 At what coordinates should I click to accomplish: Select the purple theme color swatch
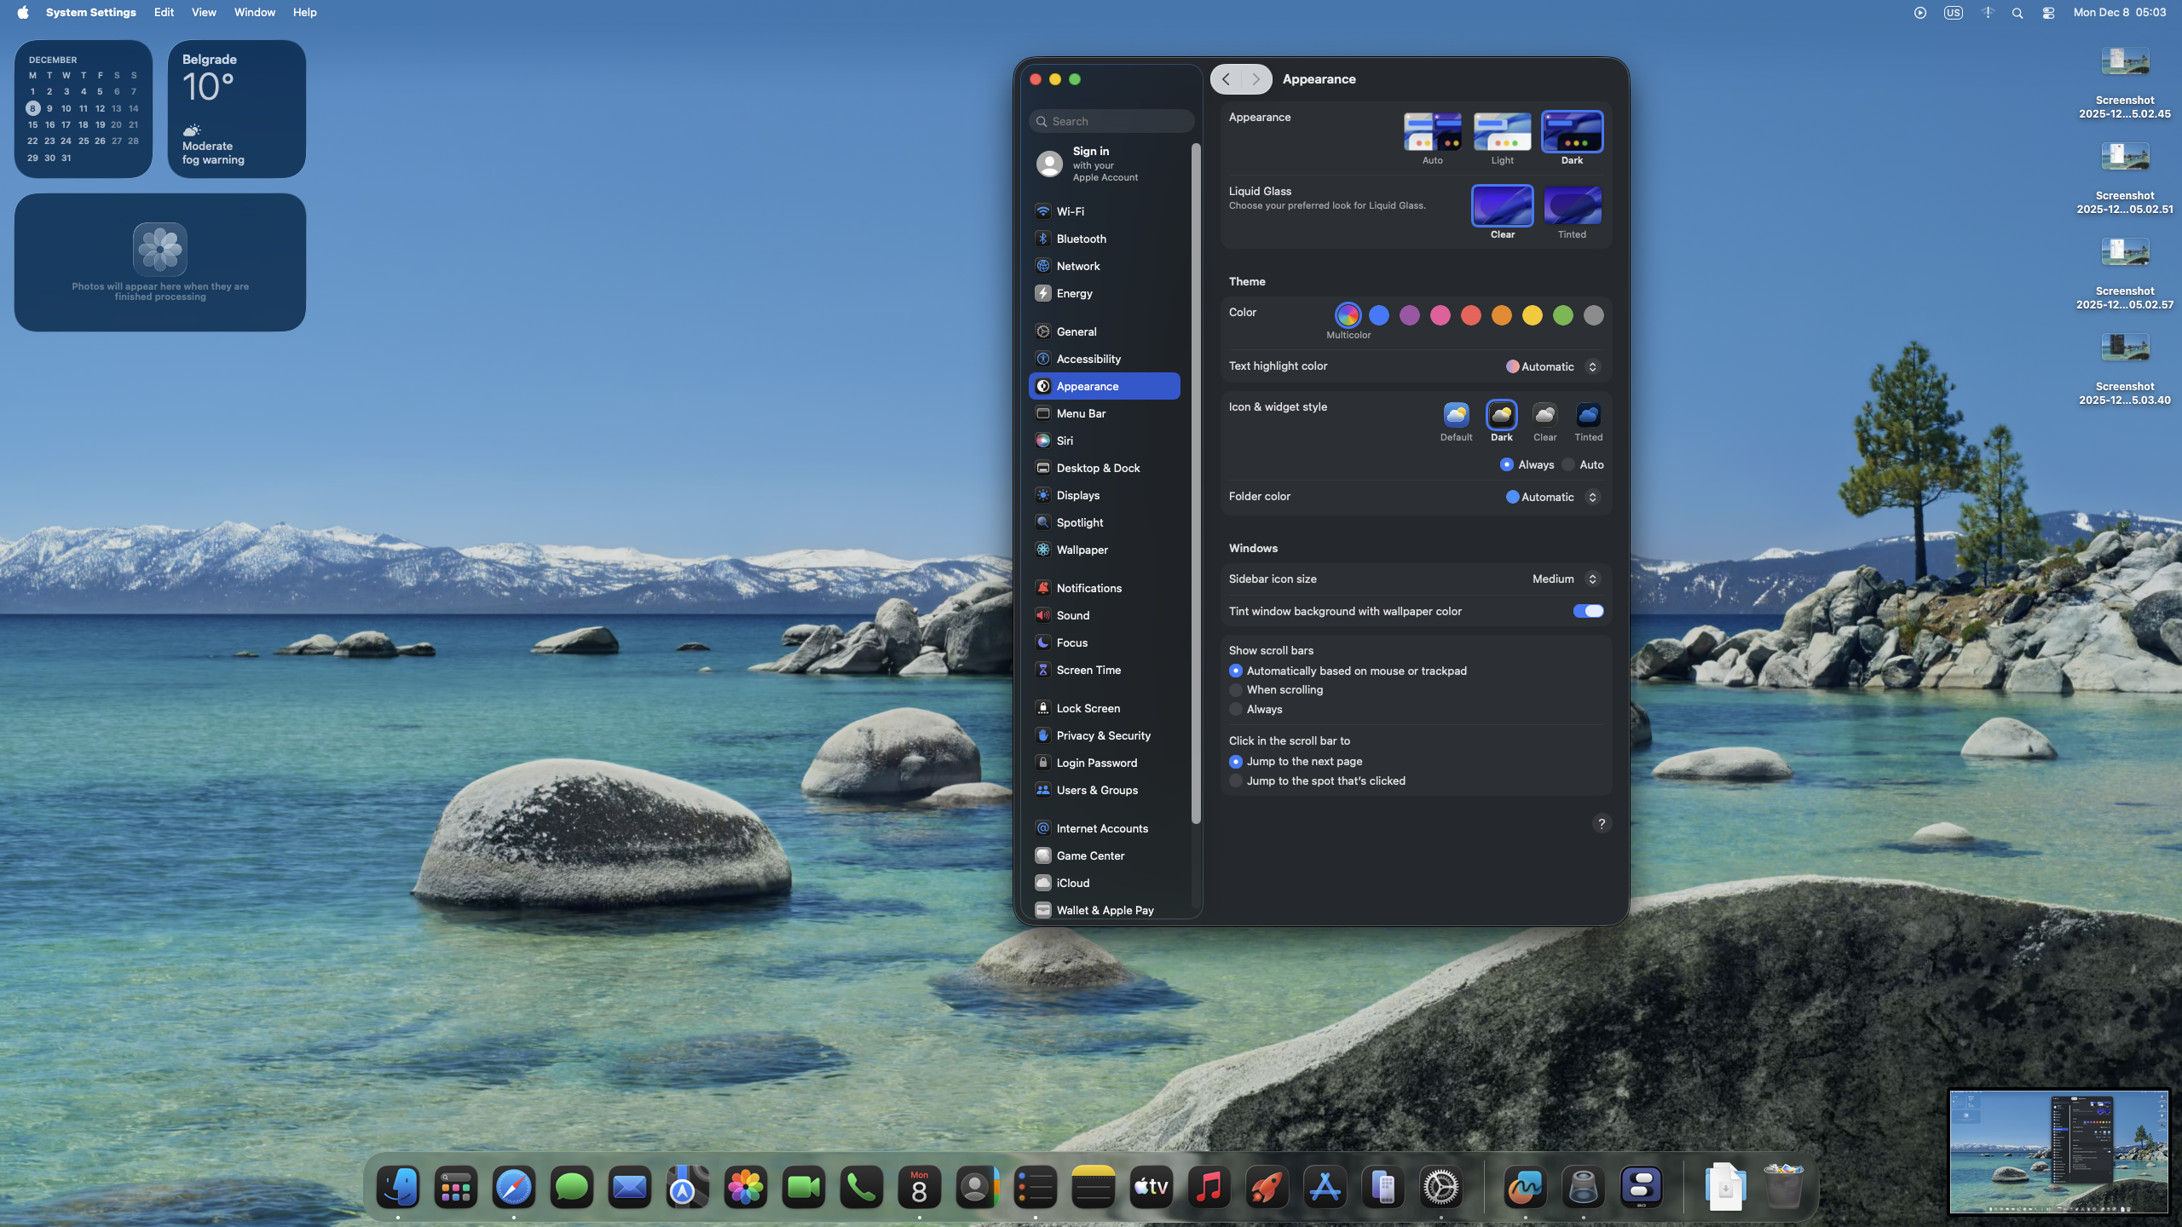coord(1410,315)
